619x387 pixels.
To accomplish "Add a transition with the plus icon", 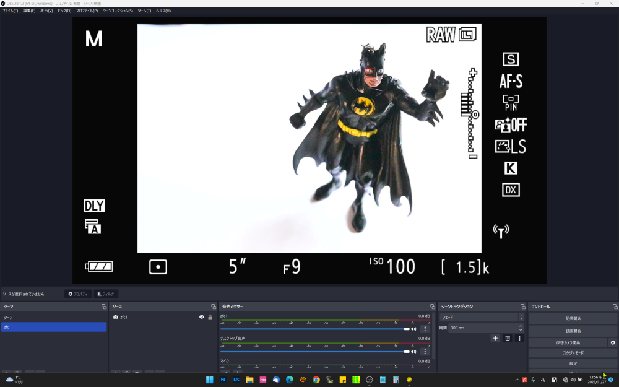I will tap(495, 338).
